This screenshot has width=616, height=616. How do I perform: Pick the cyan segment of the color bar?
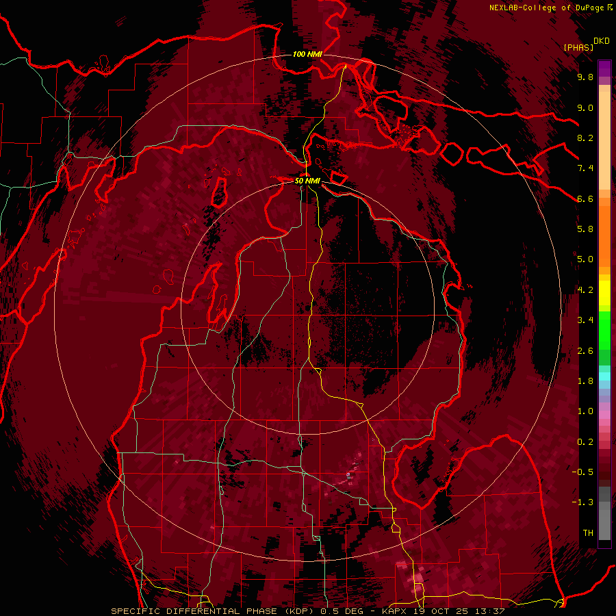604,376
